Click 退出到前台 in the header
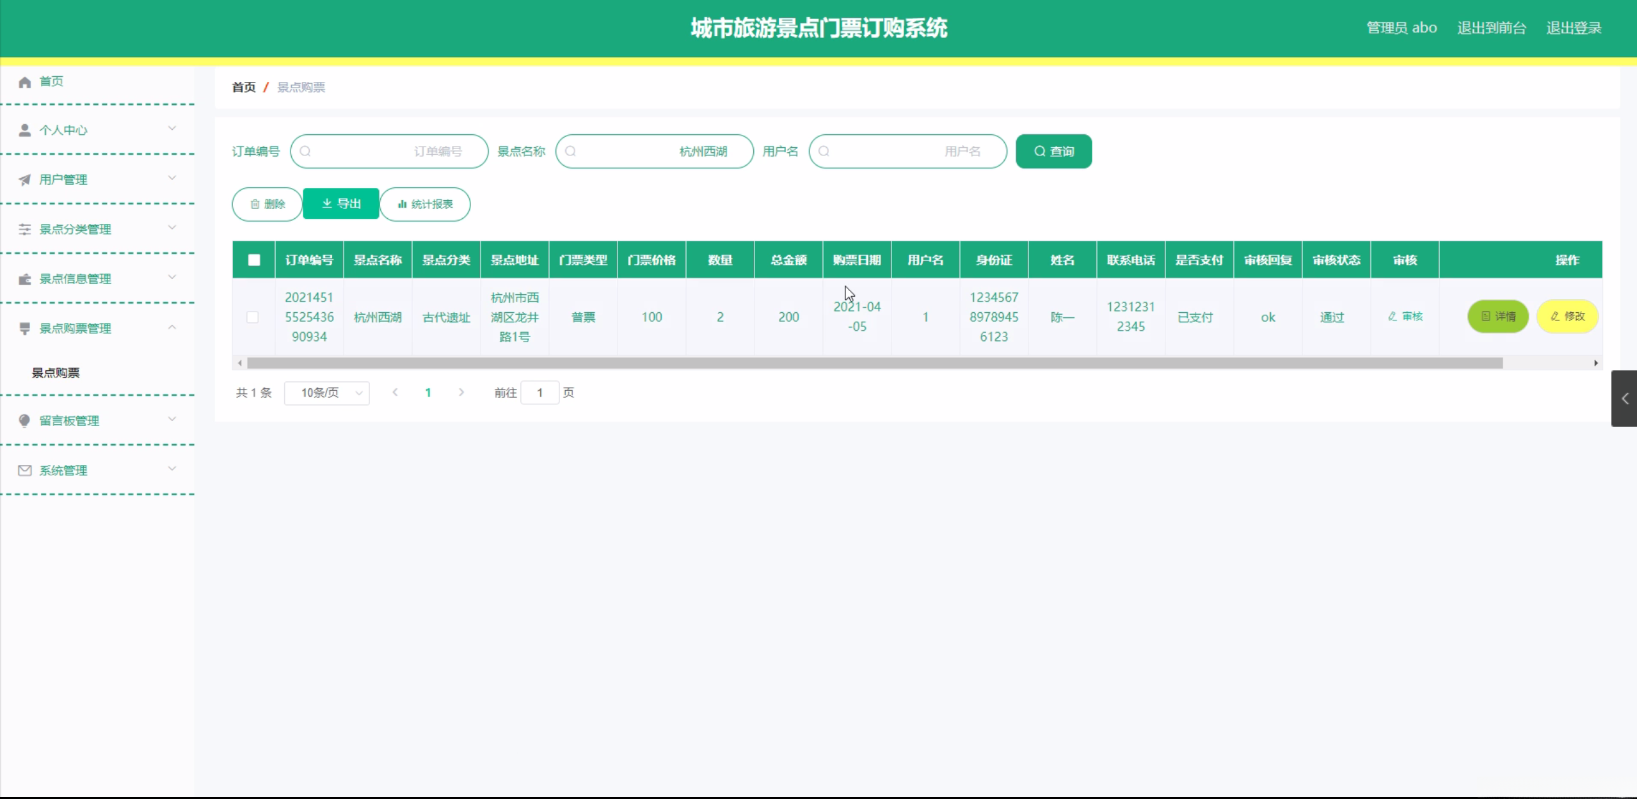This screenshot has width=1637, height=799. coord(1492,28)
